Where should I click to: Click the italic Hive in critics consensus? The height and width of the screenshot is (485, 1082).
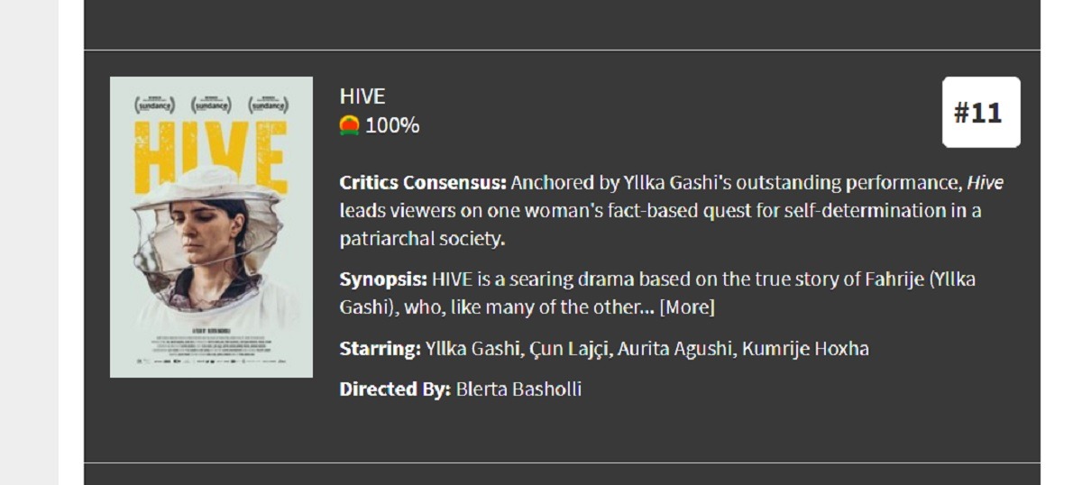[985, 183]
